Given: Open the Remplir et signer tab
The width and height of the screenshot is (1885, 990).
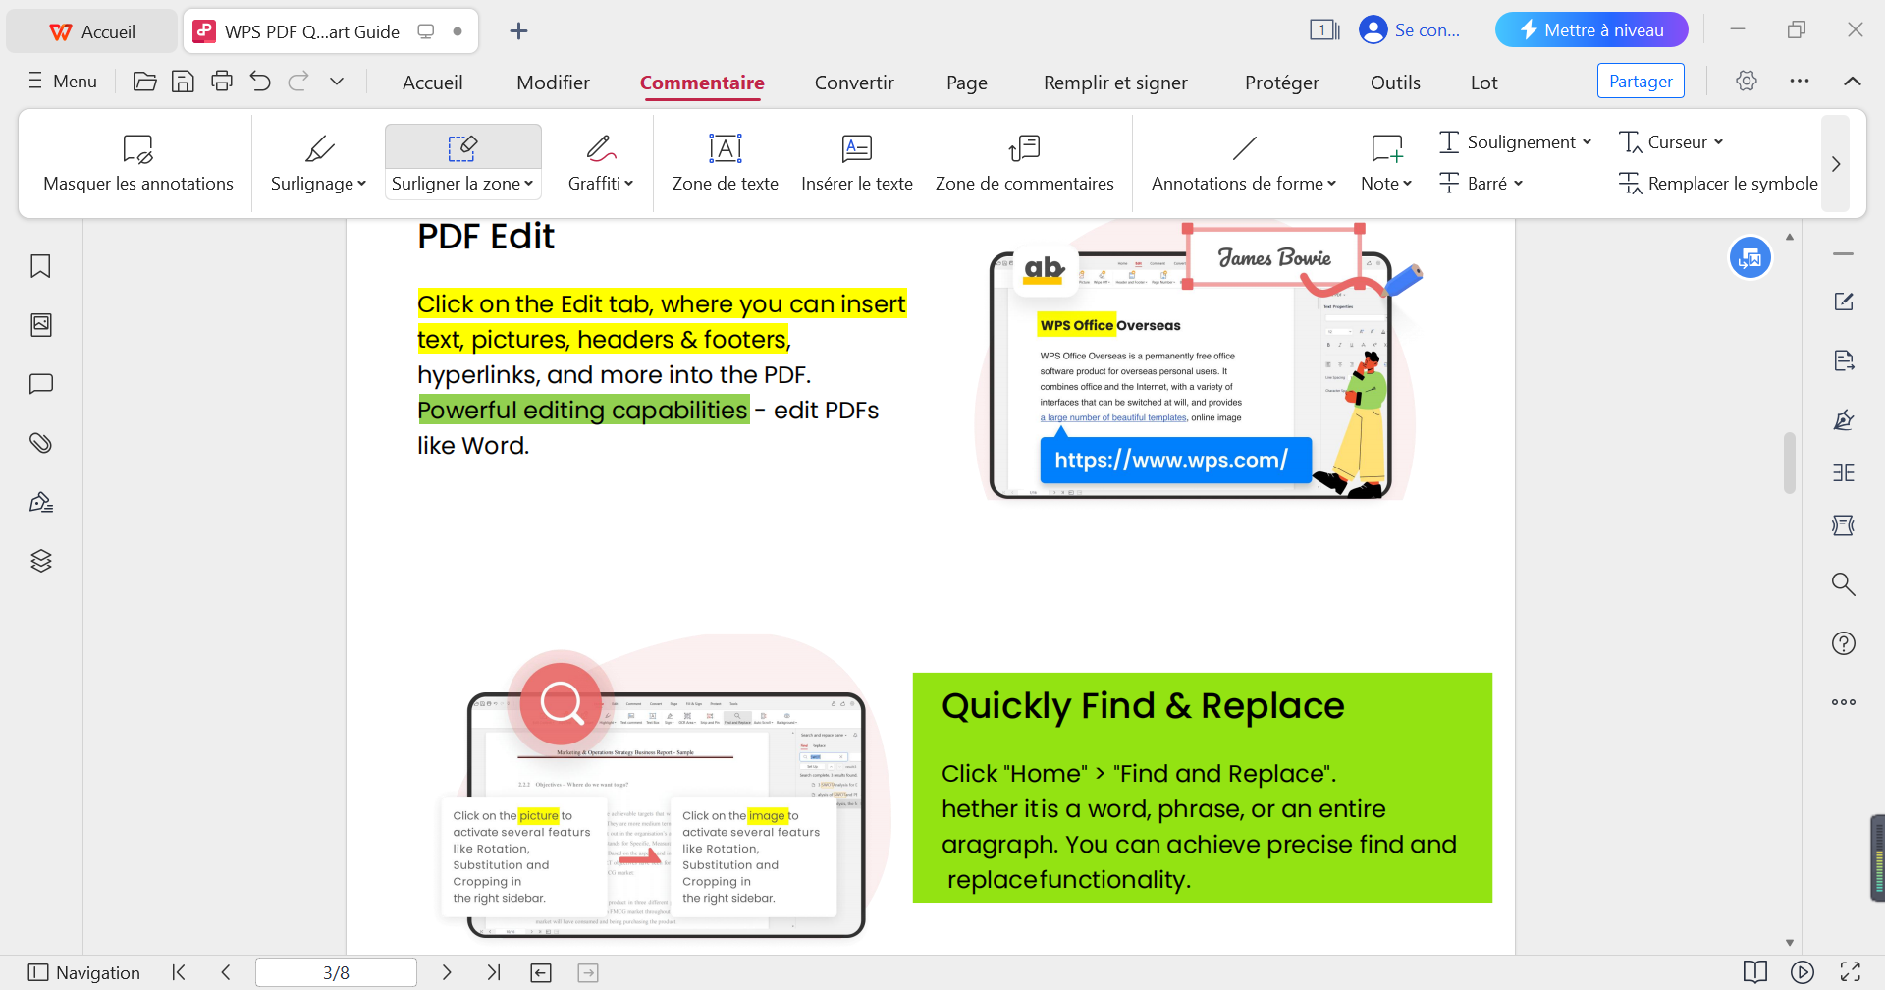Looking at the screenshot, I should pos(1115,82).
